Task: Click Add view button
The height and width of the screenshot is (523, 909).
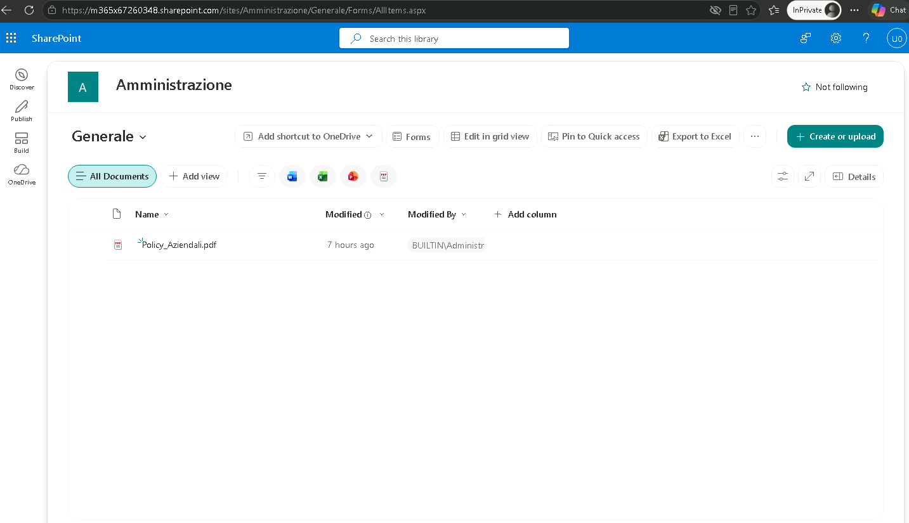Action: point(194,176)
